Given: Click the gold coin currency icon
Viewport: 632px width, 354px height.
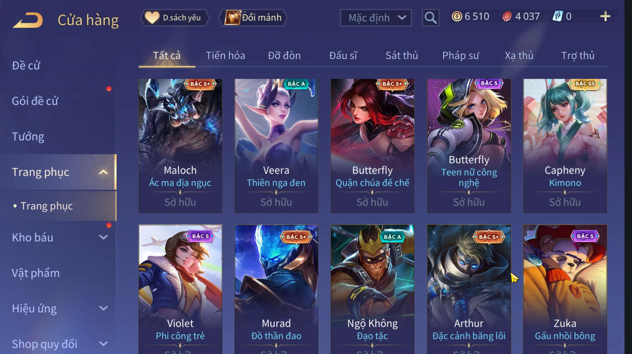Looking at the screenshot, I should 457,16.
